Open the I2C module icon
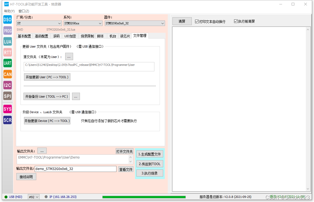 [x=8, y=85]
